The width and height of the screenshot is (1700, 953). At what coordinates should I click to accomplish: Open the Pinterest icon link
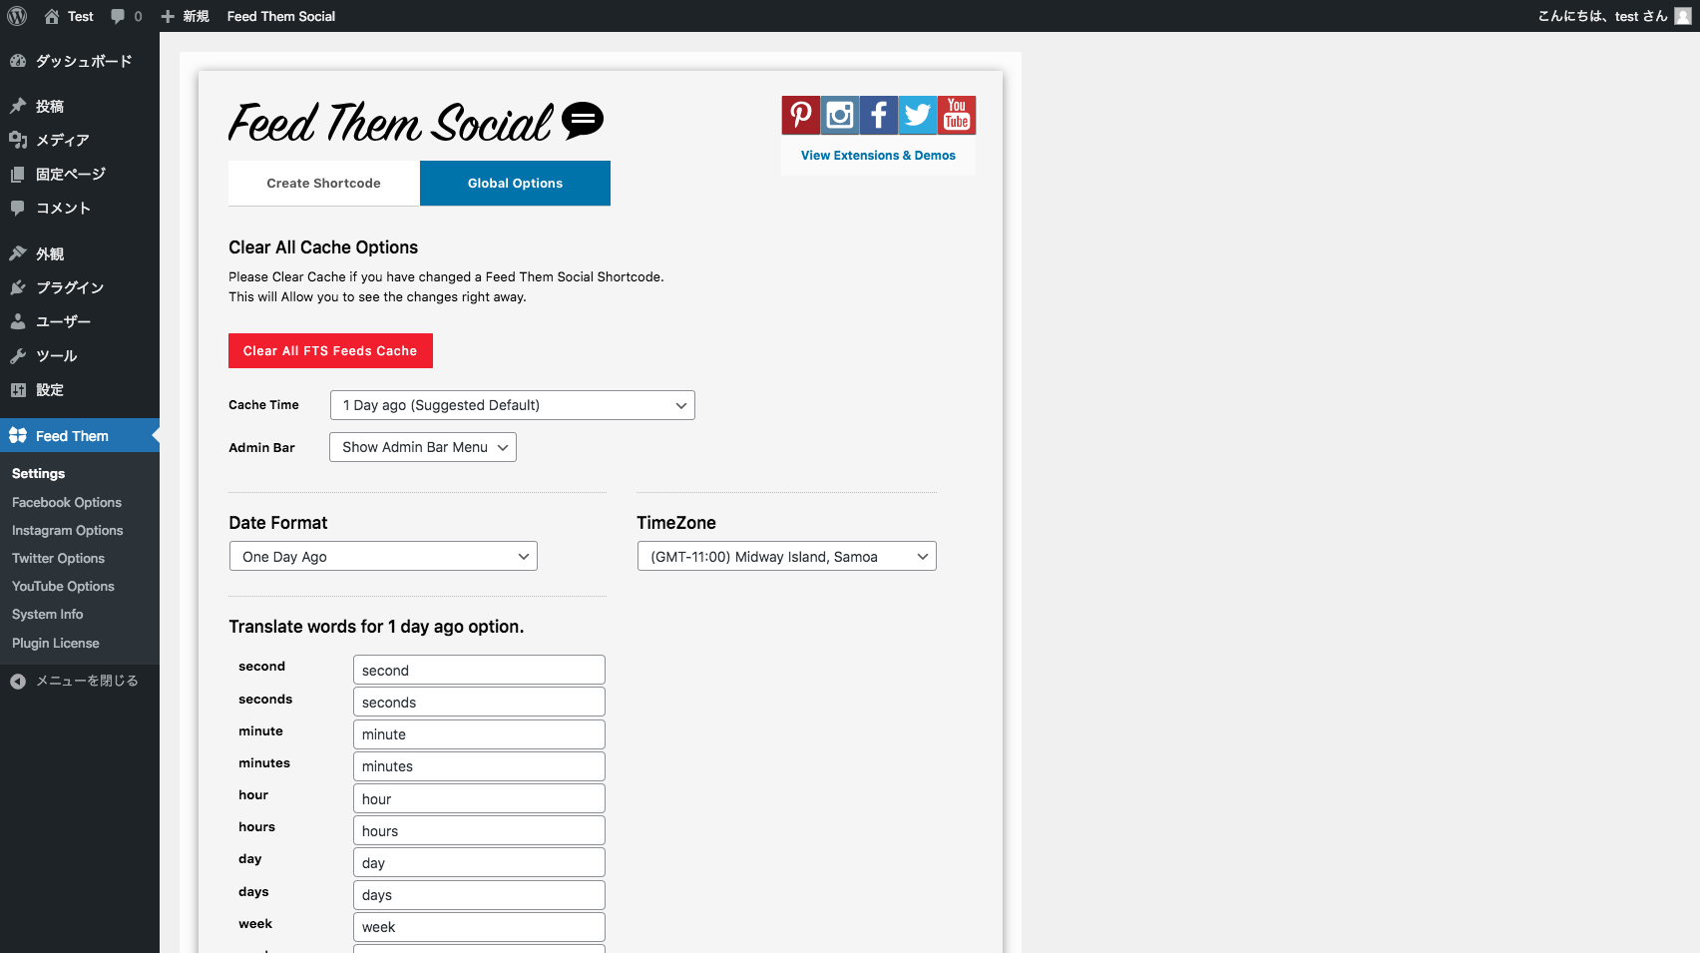799,115
